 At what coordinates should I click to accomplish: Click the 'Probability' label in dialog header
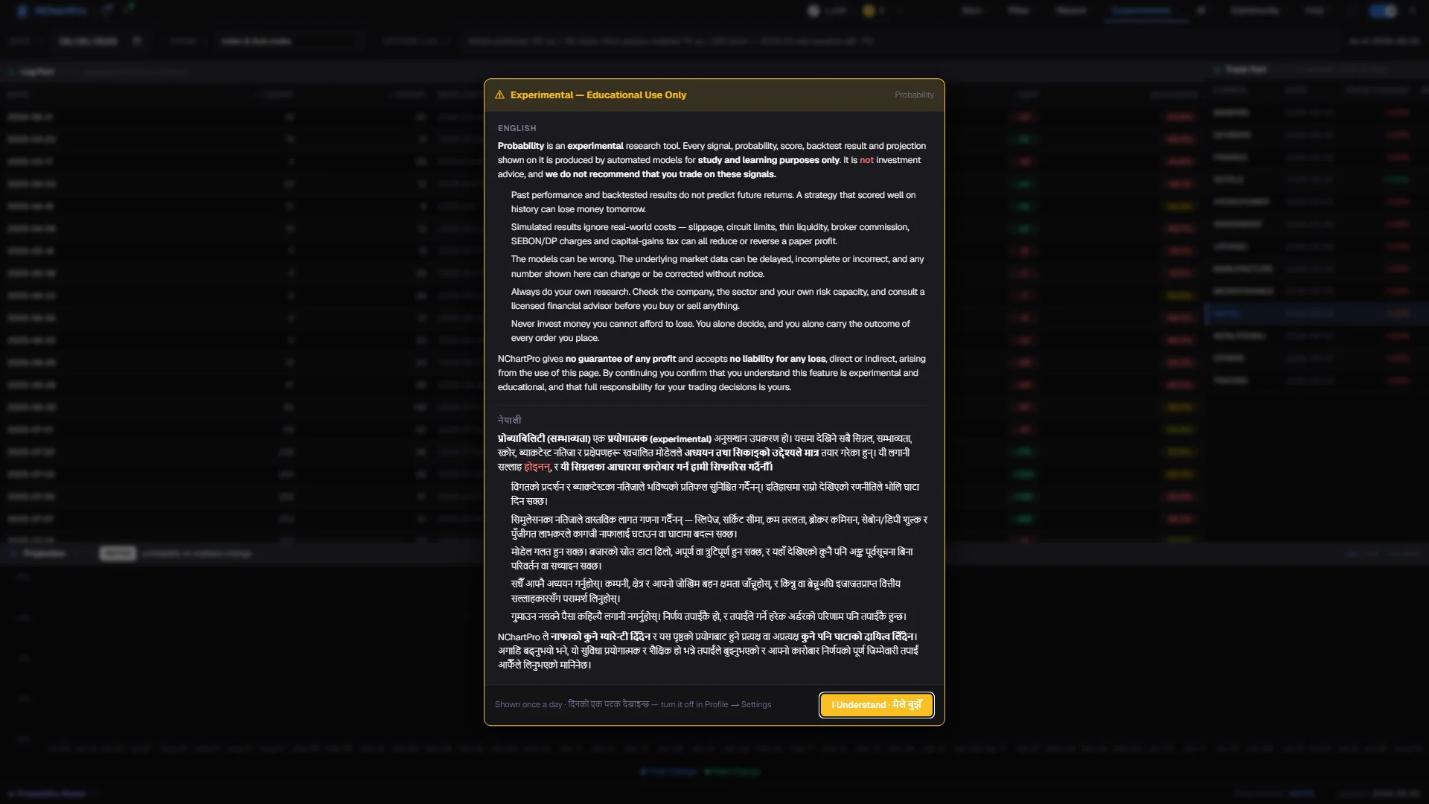pos(914,95)
